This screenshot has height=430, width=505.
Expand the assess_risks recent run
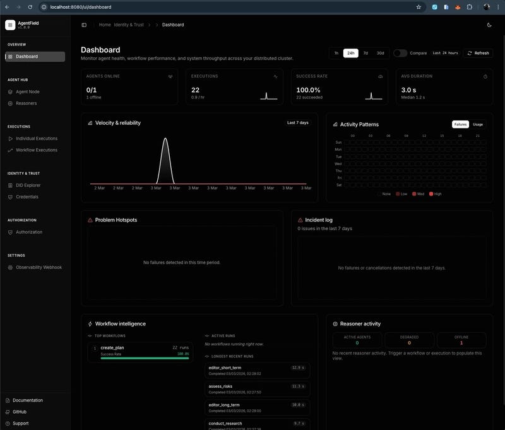coord(257,389)
